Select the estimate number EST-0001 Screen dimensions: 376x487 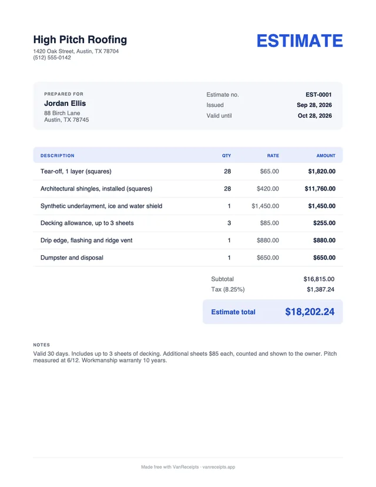318,95
